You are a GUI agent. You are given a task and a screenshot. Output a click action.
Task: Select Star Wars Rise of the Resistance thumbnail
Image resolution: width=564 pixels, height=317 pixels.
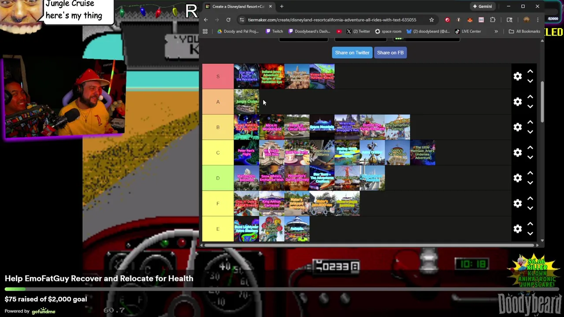247,77
